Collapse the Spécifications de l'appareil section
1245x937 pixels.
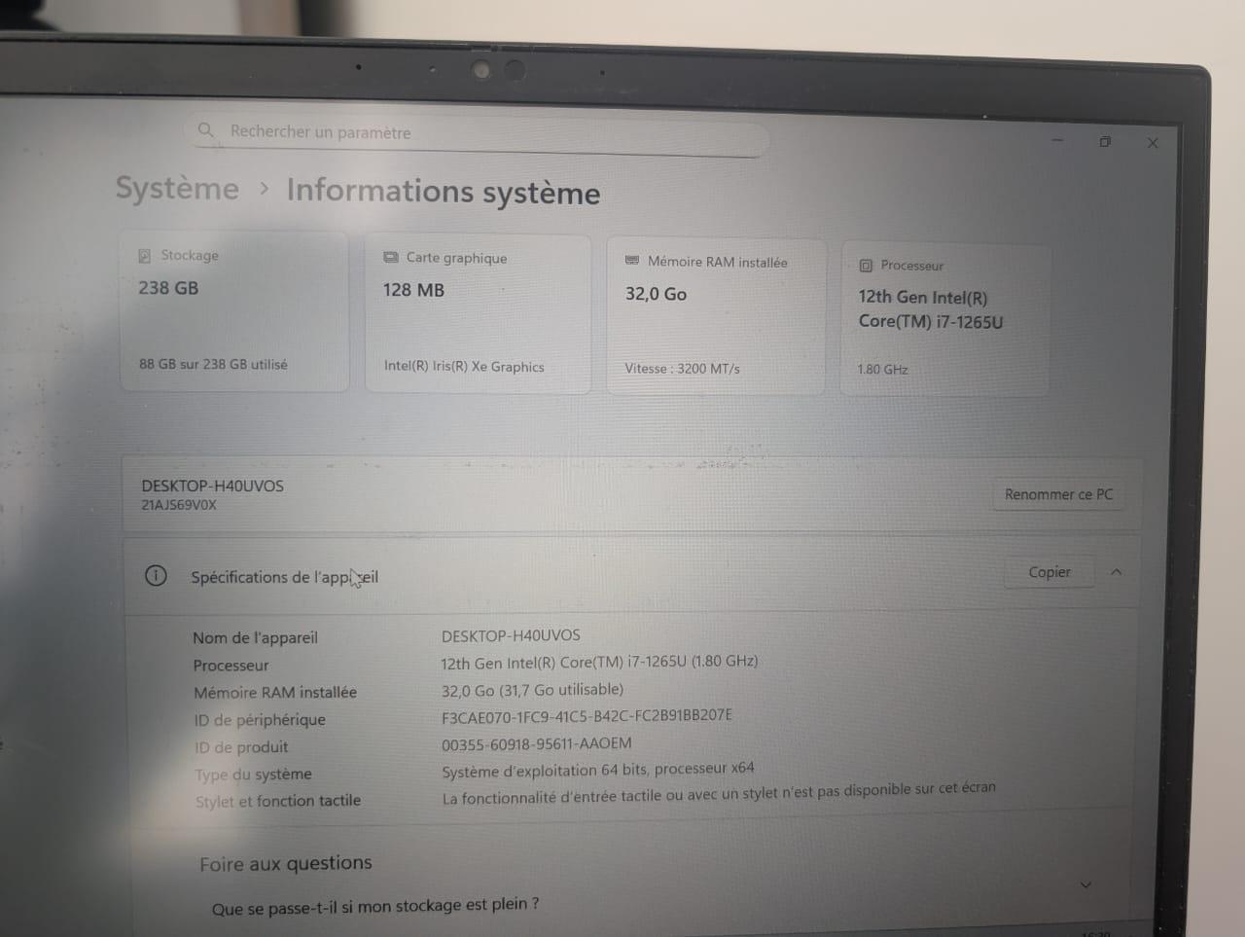click(x=1117, y=572)
